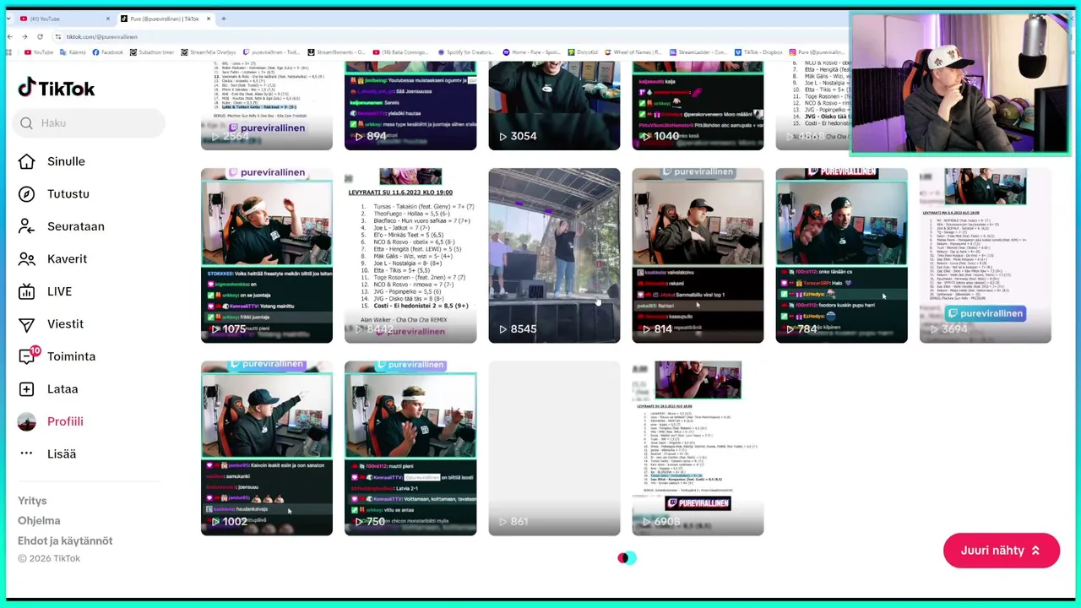The image size is (1081, 608).
Task: Open the track list video with 6908 views
Action: (x=698, y=448)
